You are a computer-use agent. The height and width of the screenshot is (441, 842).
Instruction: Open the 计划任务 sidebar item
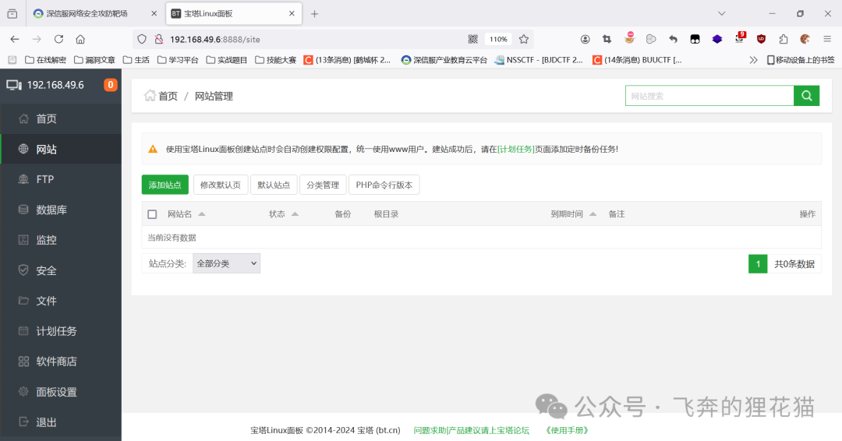61,331
